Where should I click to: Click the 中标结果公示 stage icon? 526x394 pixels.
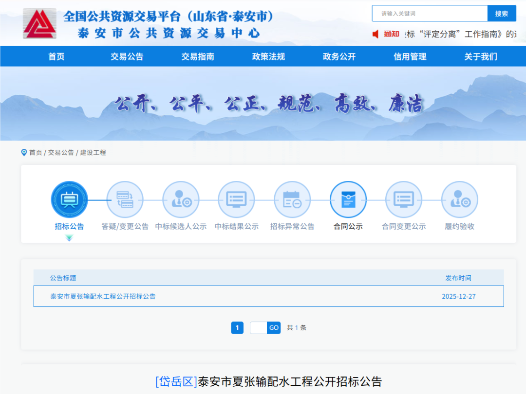(236, 199)
